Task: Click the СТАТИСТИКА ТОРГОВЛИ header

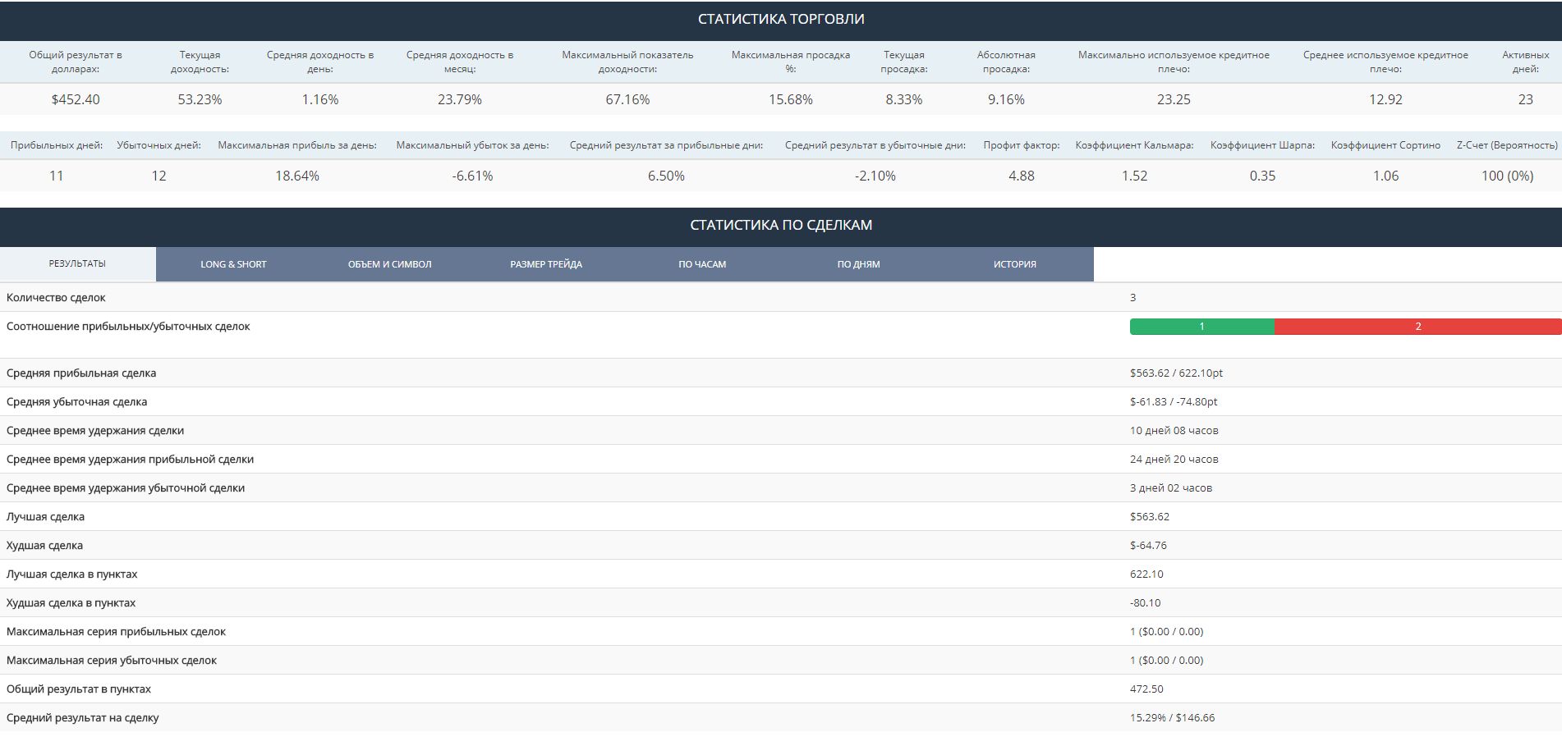Action: (x=781, y=19)
